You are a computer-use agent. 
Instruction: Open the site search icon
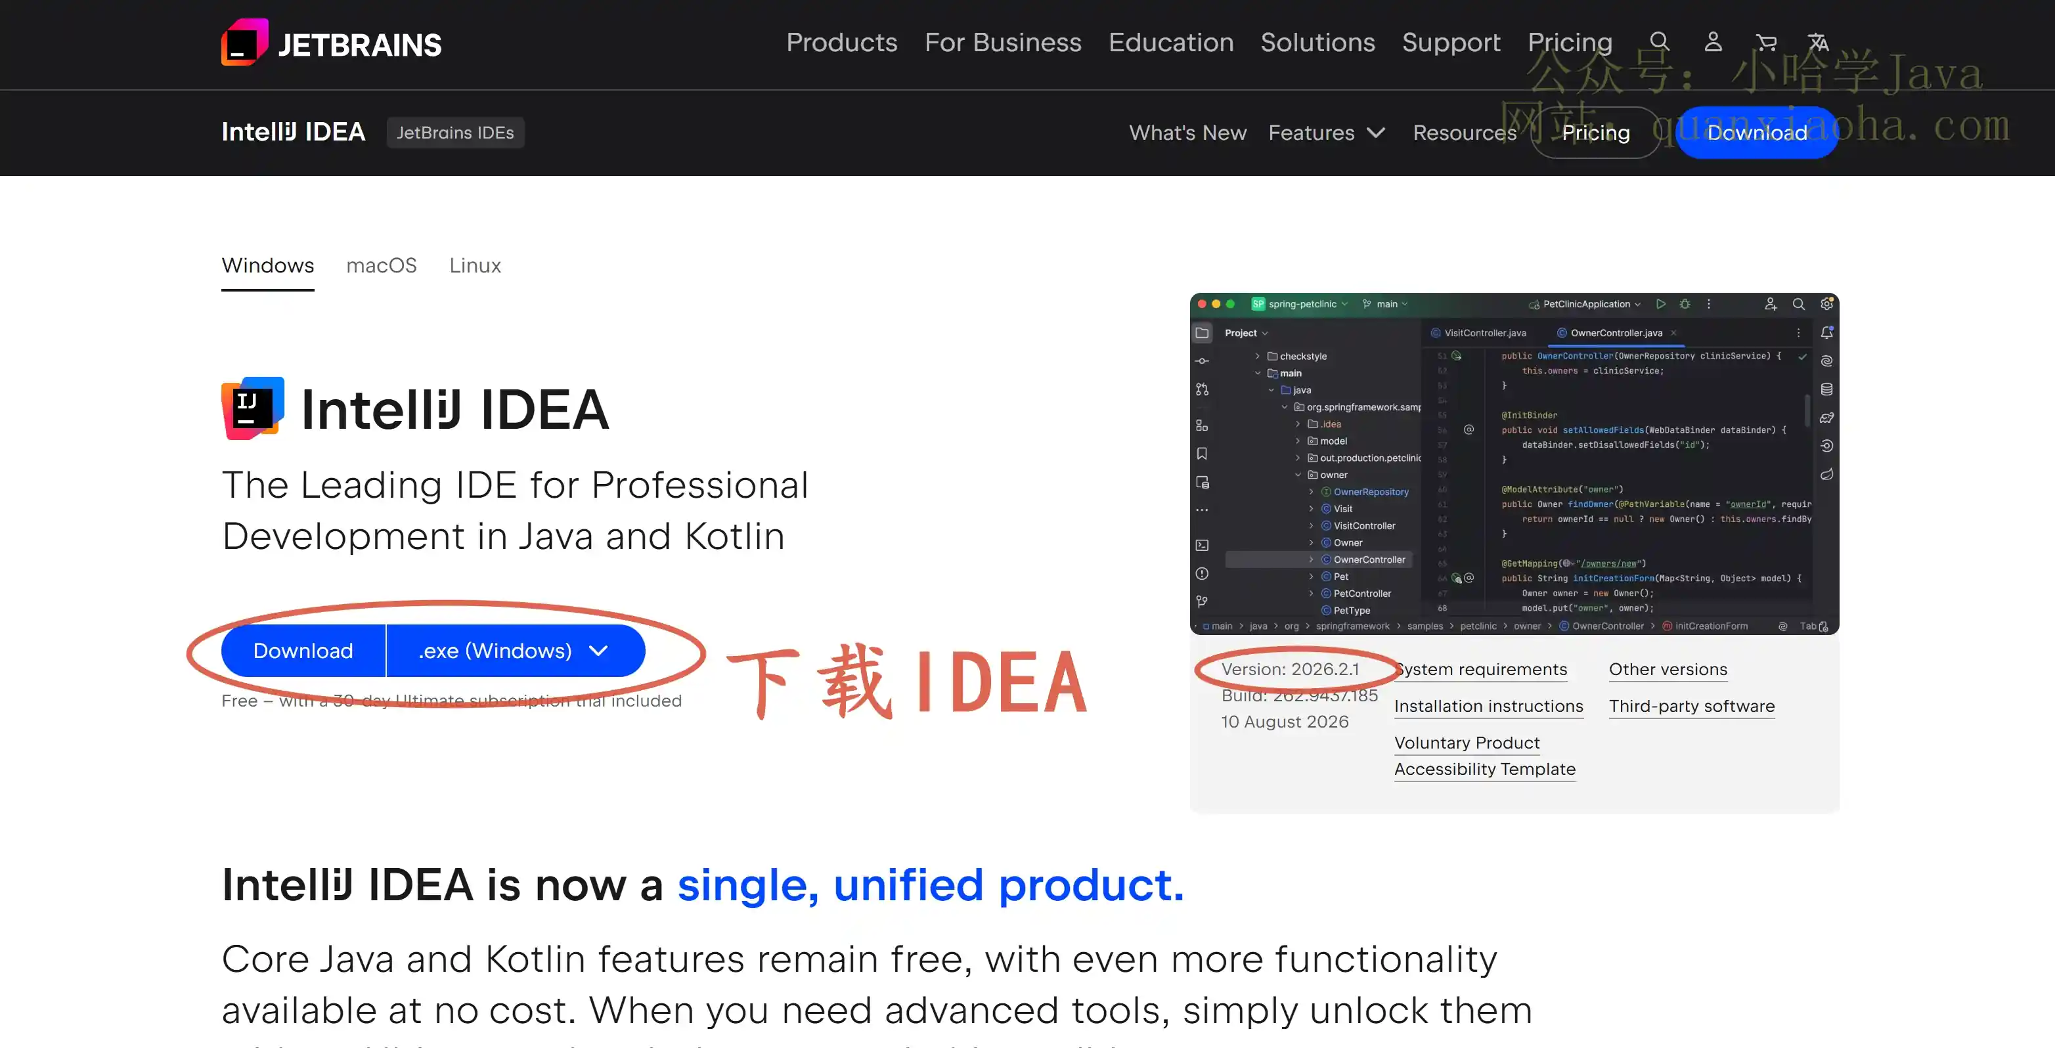point(1660,41)
